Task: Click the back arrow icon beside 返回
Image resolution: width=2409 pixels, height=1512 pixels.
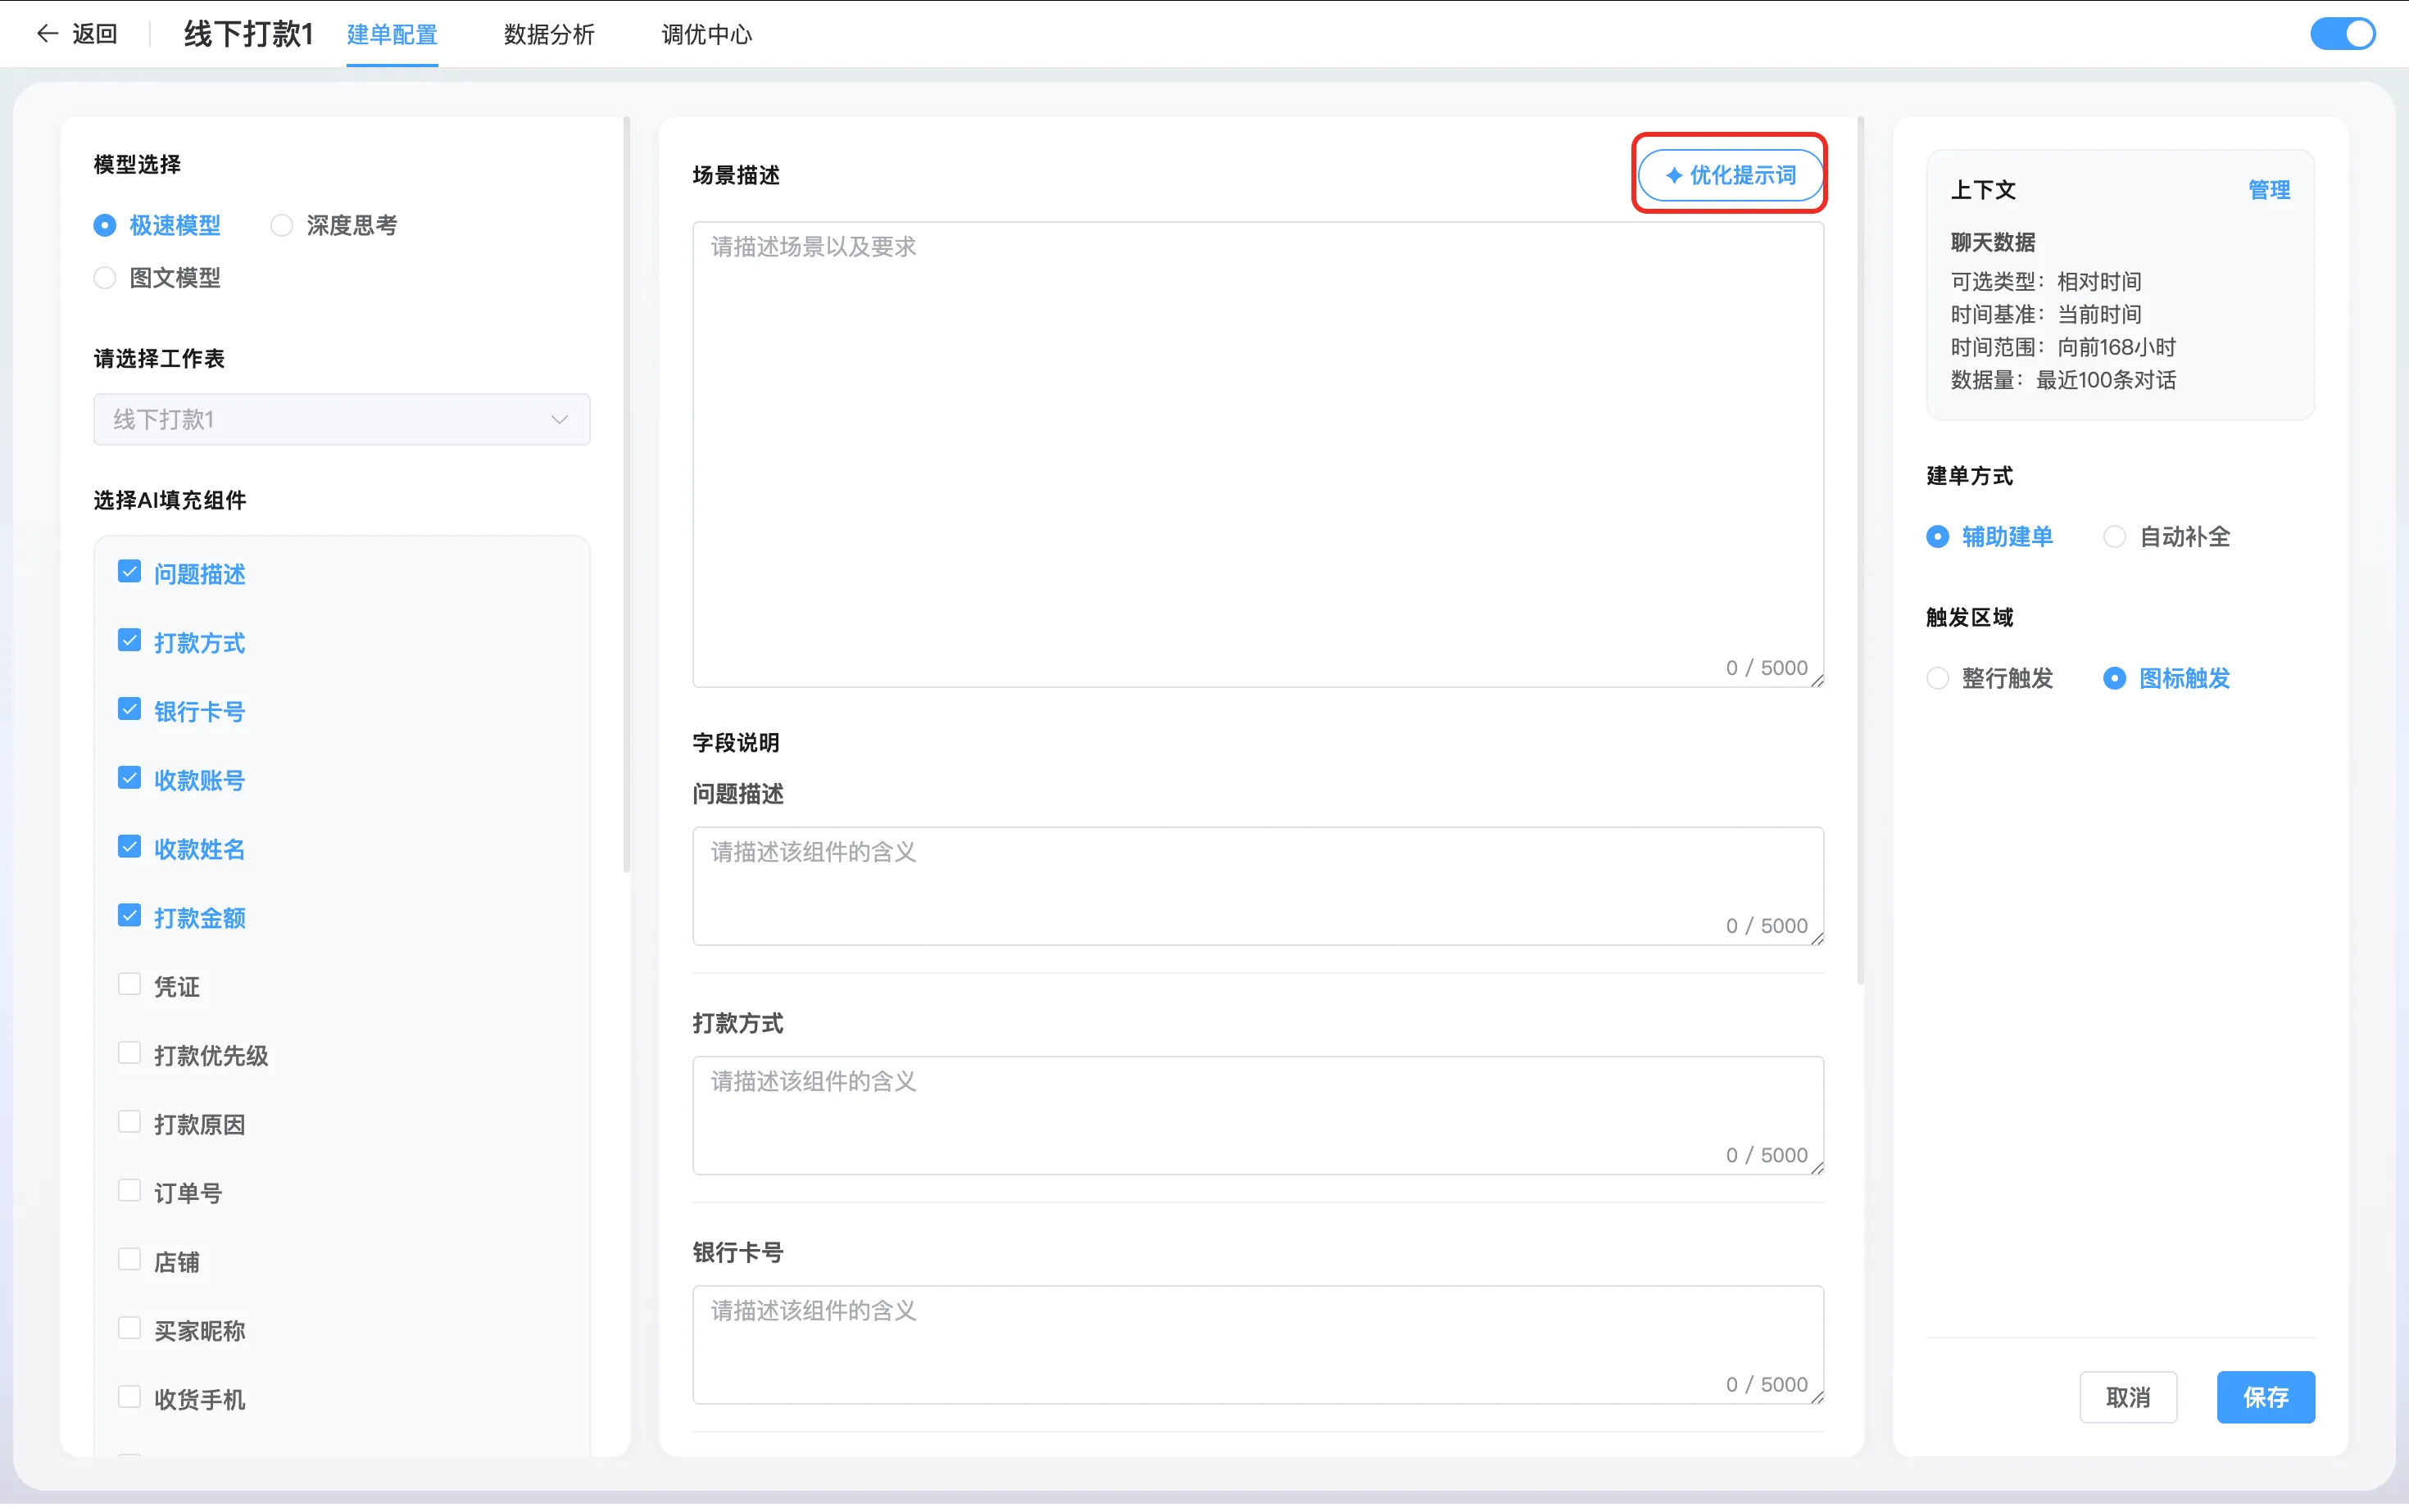Action: tap(47, 34)
